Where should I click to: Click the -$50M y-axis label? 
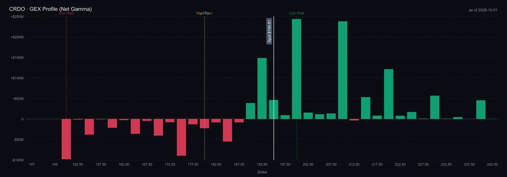(18, 140)
